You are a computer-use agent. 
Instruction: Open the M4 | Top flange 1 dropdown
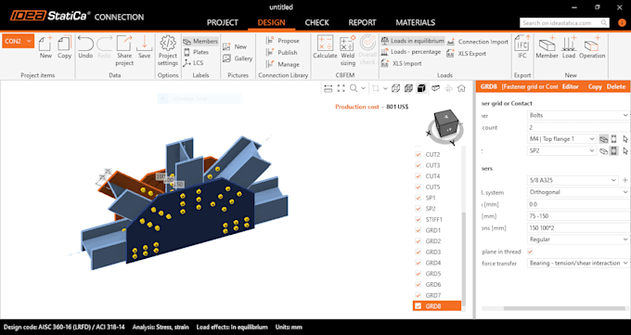(561, 139)
